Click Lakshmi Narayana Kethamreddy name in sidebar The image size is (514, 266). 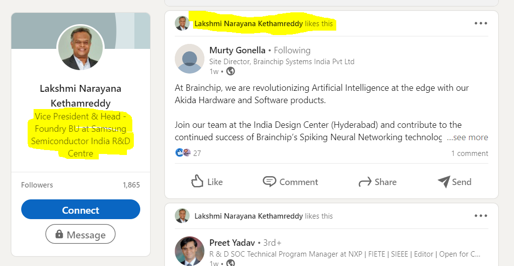(x=80, y=96)
